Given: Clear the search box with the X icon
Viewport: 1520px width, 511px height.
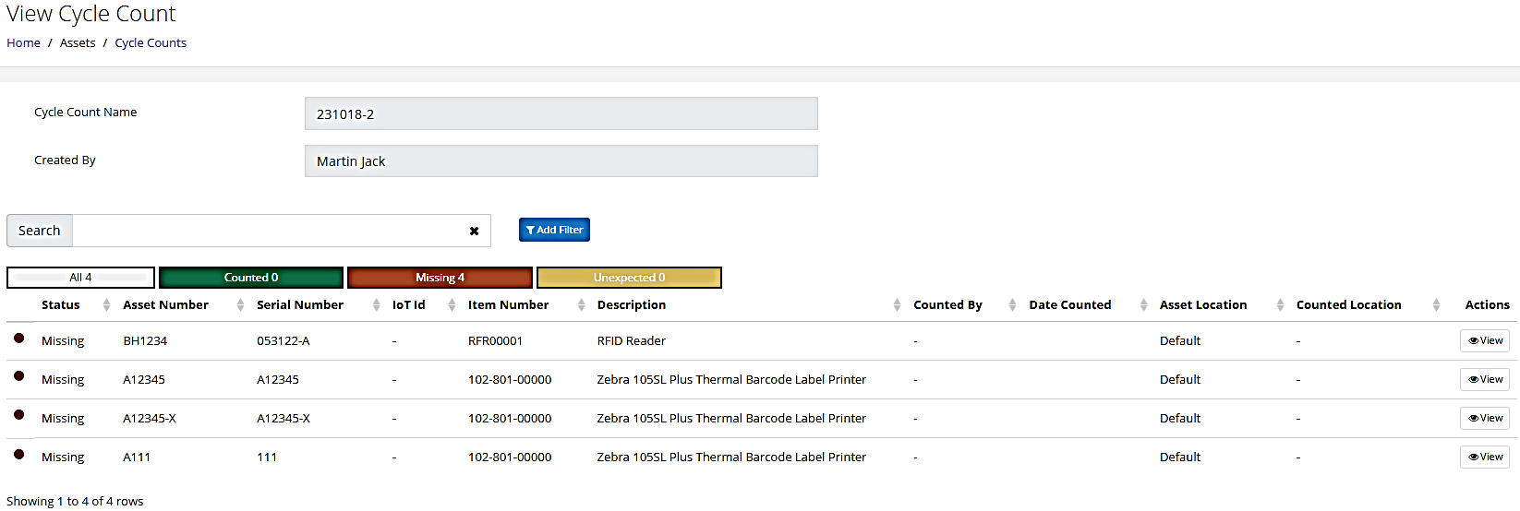Looking at the screenshot, I should pos(474,232).
